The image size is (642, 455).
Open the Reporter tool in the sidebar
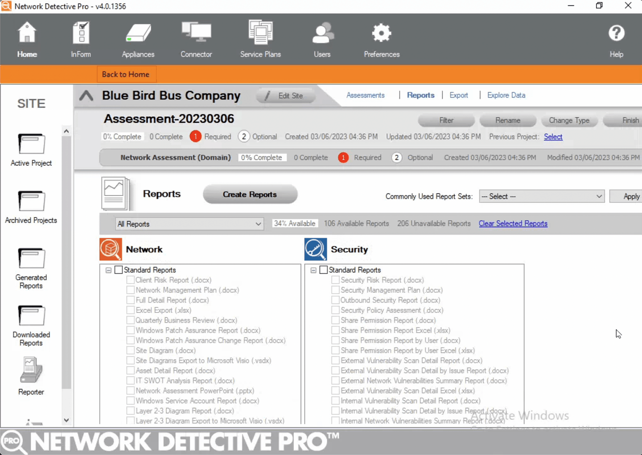(31, 374)
